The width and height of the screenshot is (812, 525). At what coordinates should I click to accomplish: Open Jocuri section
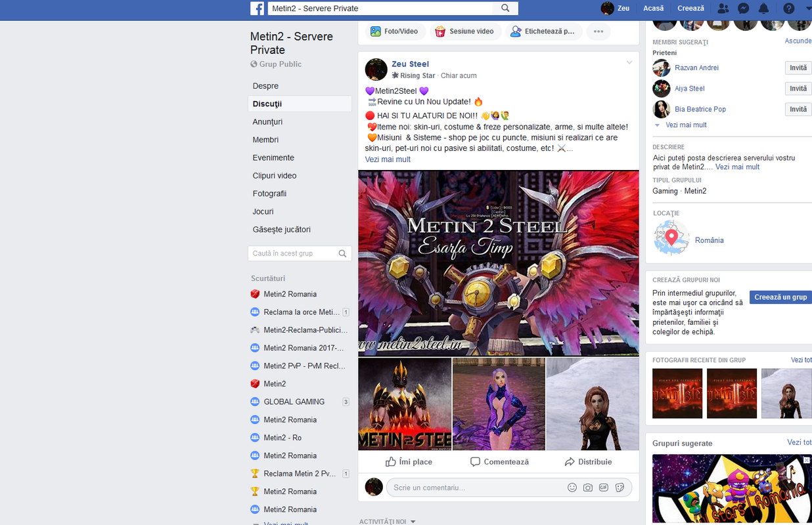click(x=300, y=211)
